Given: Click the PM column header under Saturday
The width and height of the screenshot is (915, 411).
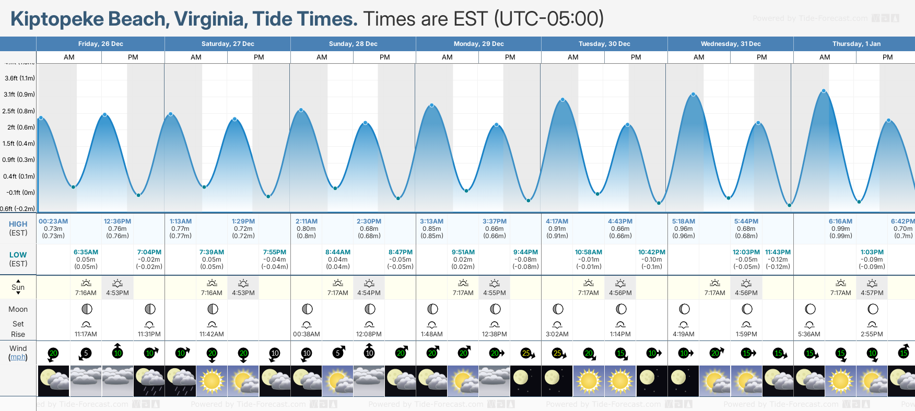Looking at the screenshot, I should [x=259, y=57].
